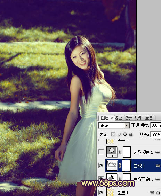Hide the 曲线 1 layer with eye icon

pyautogui.click(x=101, y=166)
